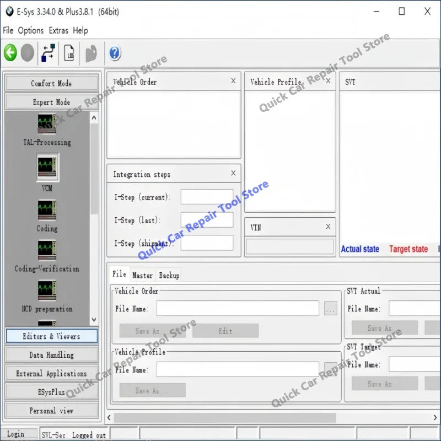Screen dimensions: 441x441
Task: Click the grey forward circle icon
Action: 27,52
